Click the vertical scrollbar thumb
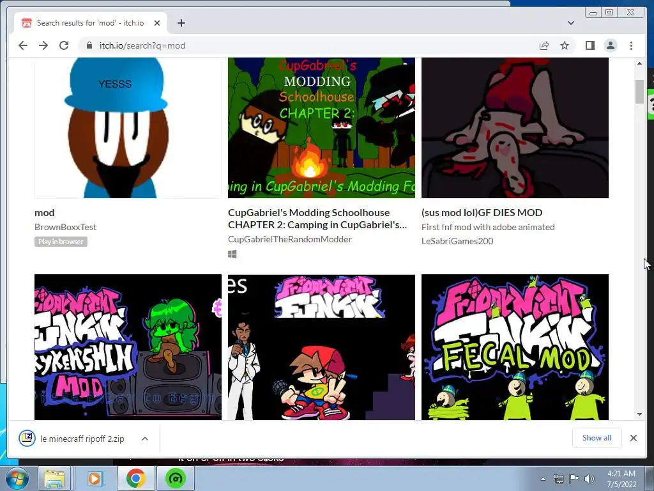Viewport: 654px width, 491px height. click(x=639, y=91)
